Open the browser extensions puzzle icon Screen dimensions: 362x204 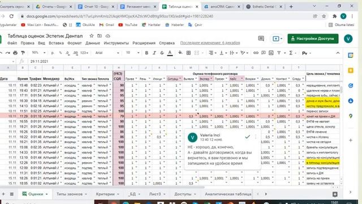334,16
